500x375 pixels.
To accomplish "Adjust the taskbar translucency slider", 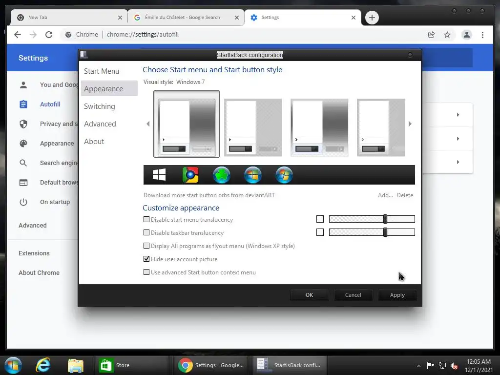I will (x=372, y=232).
